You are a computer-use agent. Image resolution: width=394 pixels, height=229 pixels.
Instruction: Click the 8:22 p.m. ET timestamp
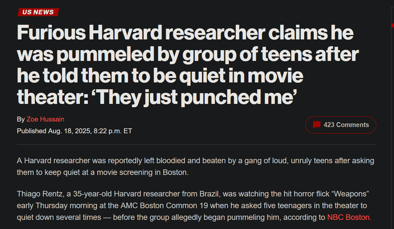[113, 131]
